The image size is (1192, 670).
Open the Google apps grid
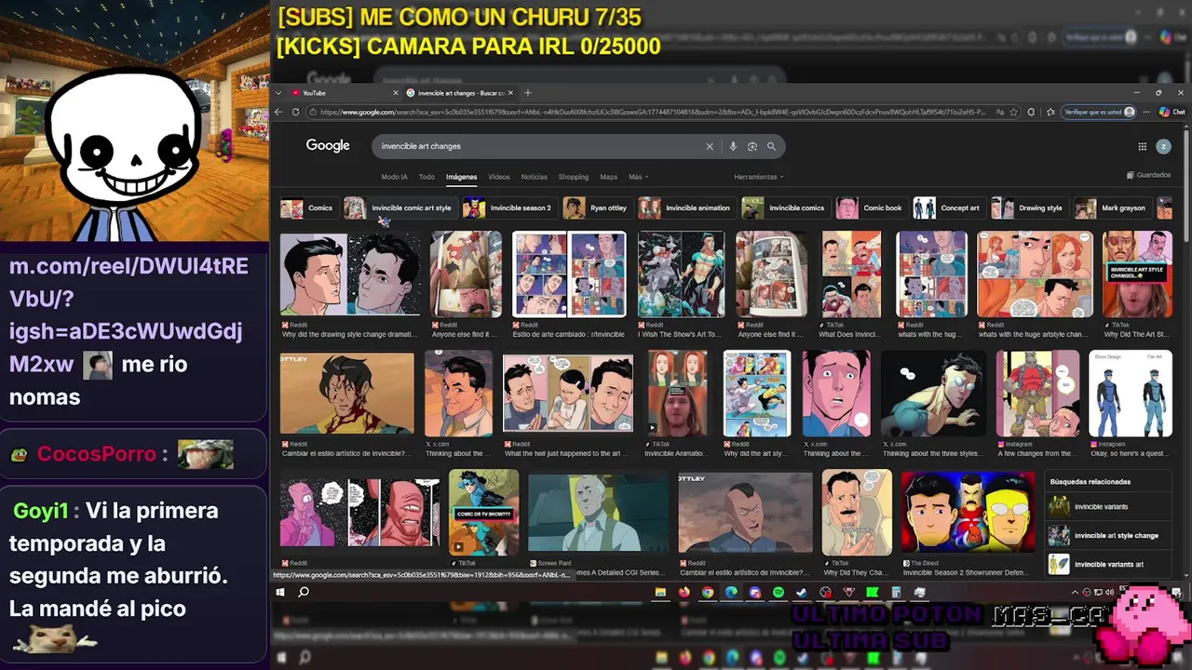pyautogui.click(x=1142, y=146)
